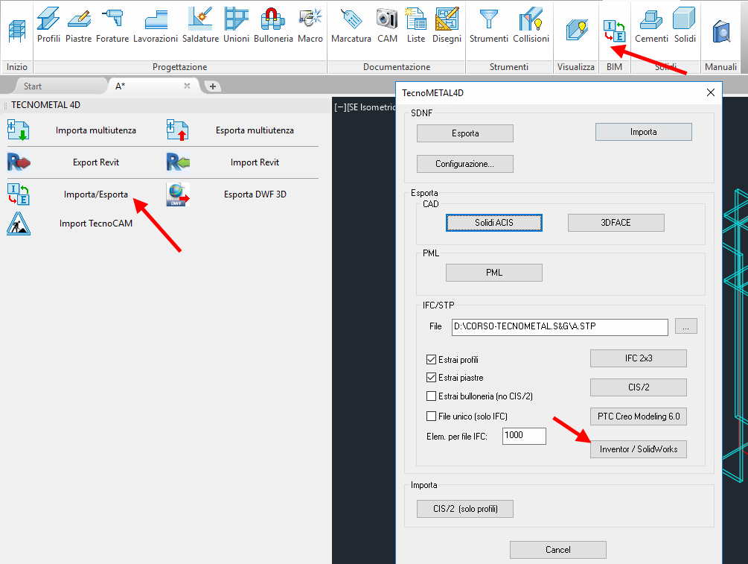Run the Collisioni check tool
Screen dimensions: 748x564
531,25
